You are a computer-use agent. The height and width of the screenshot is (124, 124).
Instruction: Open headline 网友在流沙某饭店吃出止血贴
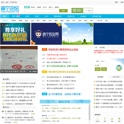[63, 50]
